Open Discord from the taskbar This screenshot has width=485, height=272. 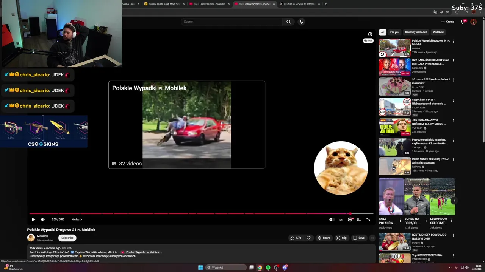click(285, 267)
